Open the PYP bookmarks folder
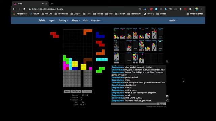Screen dimensions: 216x121 109,14
